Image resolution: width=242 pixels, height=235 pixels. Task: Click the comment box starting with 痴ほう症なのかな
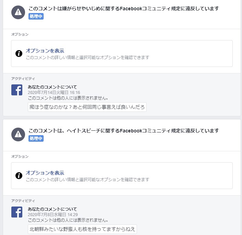pyautogui.click(x=87, y=107)
